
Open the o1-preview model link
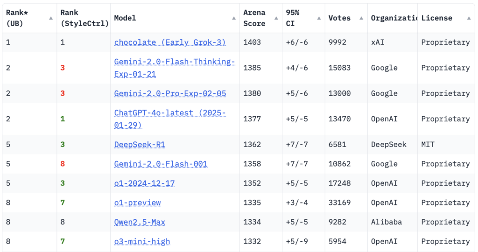tap(138, 203)
